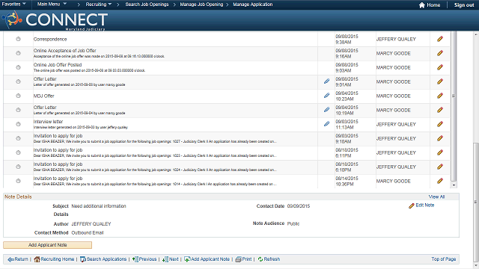Click the Home icon in top bar

pos(422,5)
